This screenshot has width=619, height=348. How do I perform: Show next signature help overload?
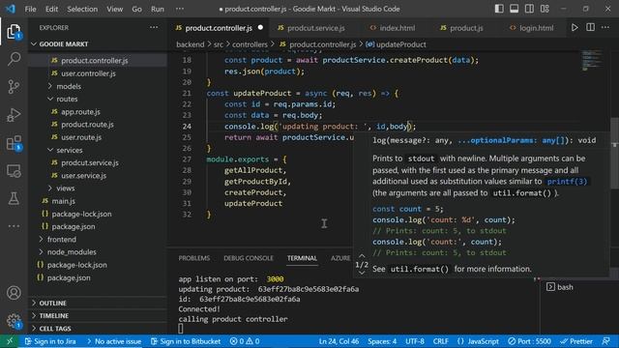point(362,273)
